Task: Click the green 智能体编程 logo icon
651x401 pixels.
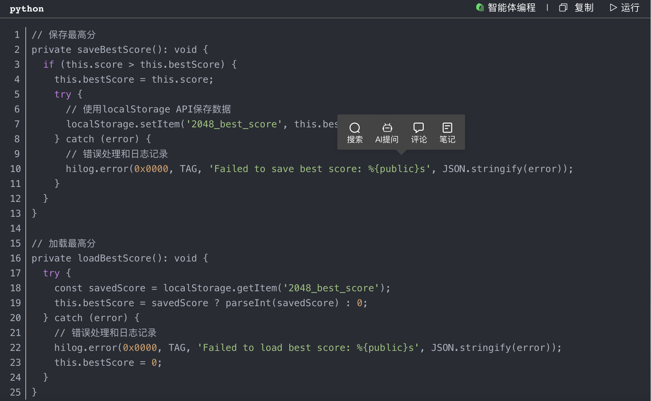Action: point(480,7)
